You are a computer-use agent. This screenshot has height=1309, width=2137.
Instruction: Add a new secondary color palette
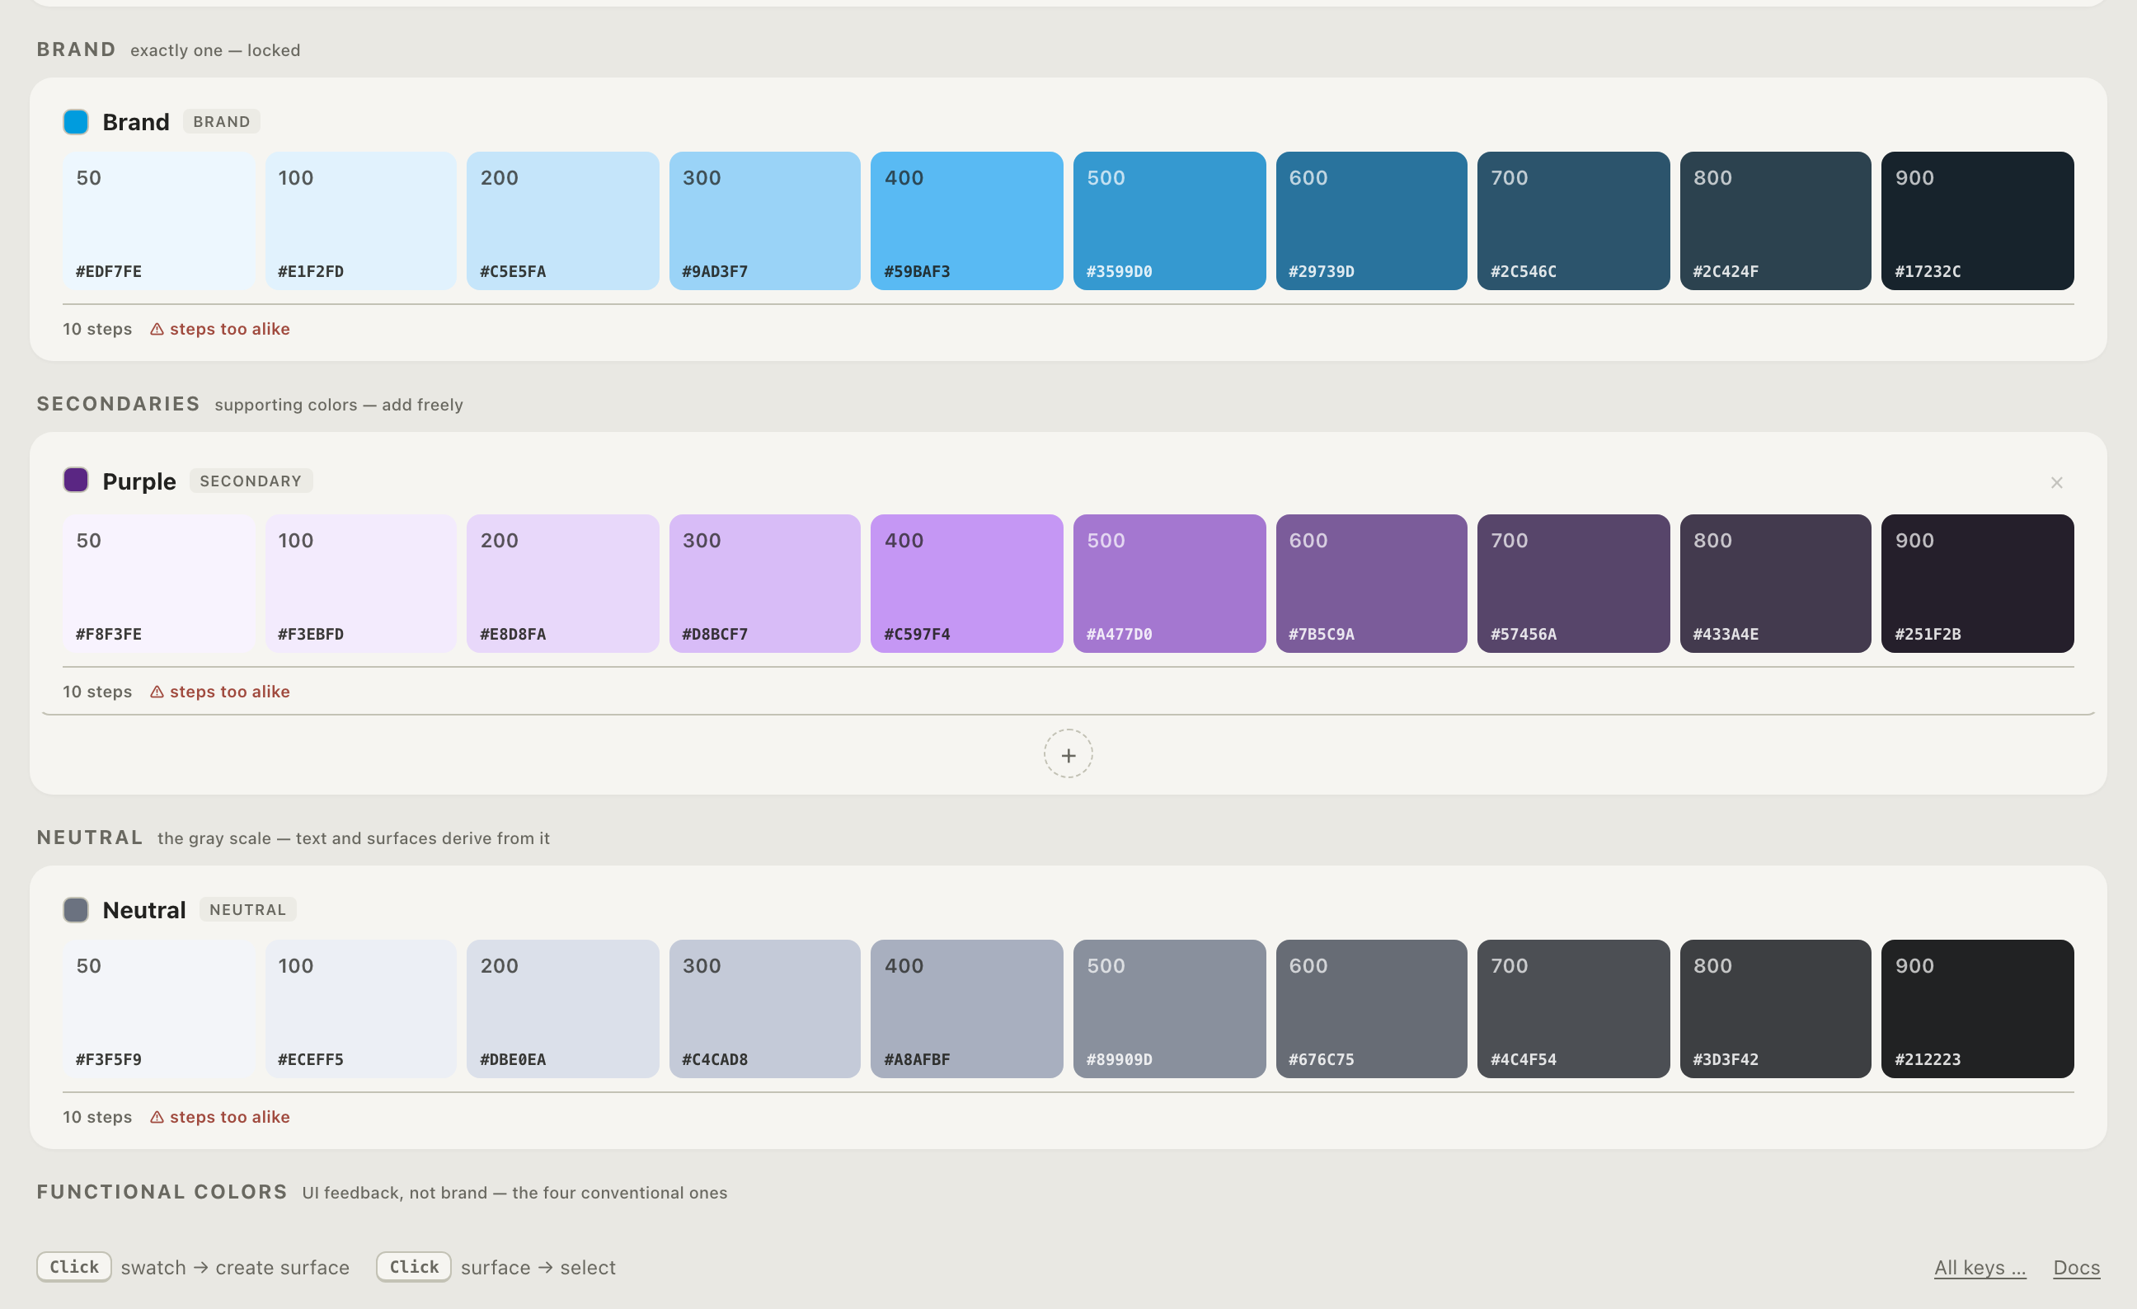point(1068,754)
